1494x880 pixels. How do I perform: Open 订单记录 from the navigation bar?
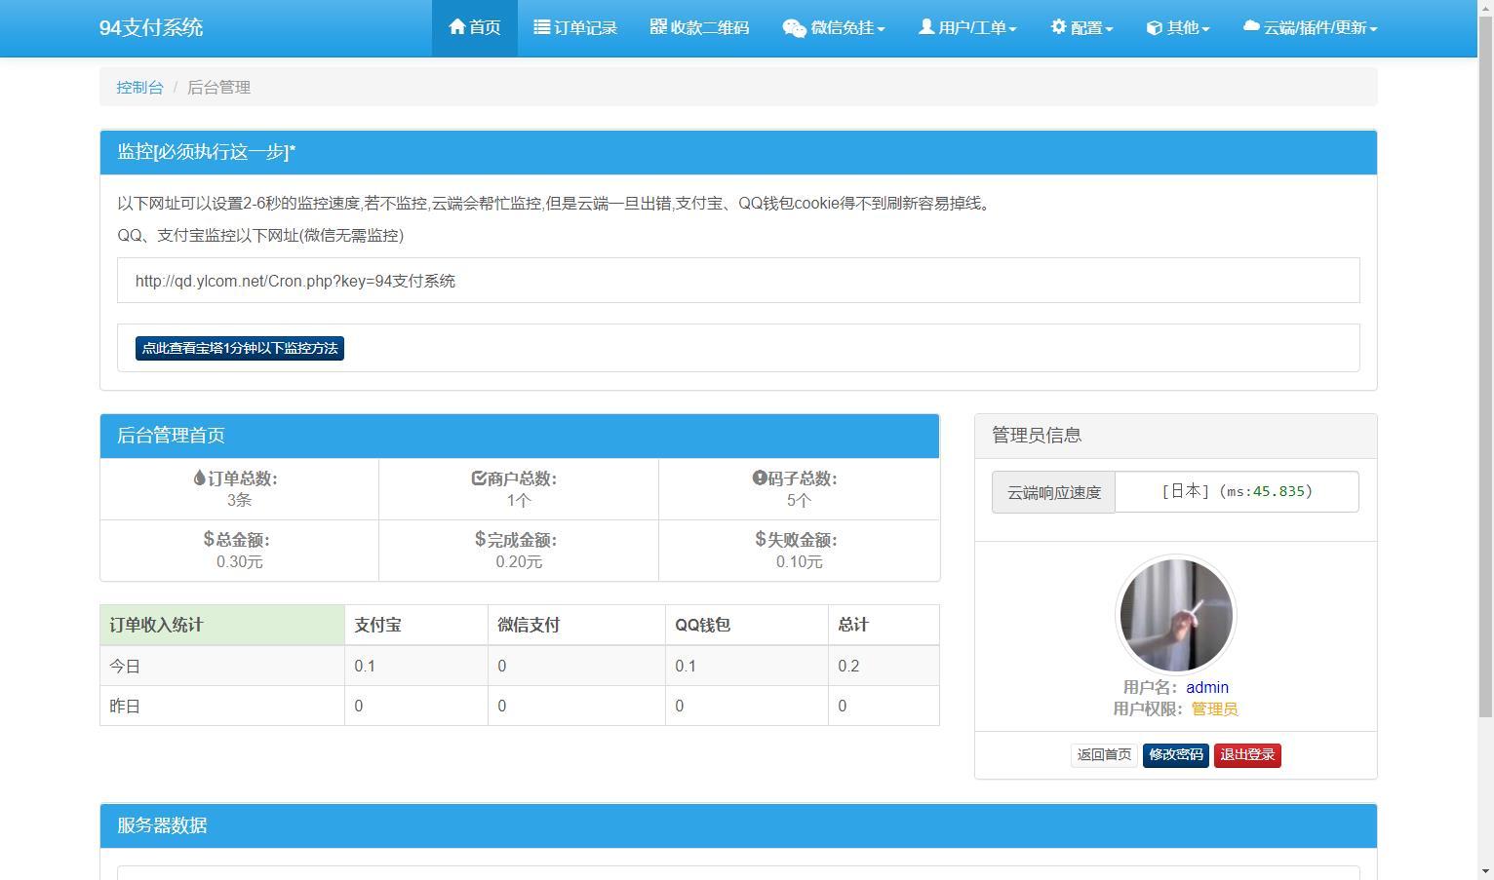click(576, 26)
